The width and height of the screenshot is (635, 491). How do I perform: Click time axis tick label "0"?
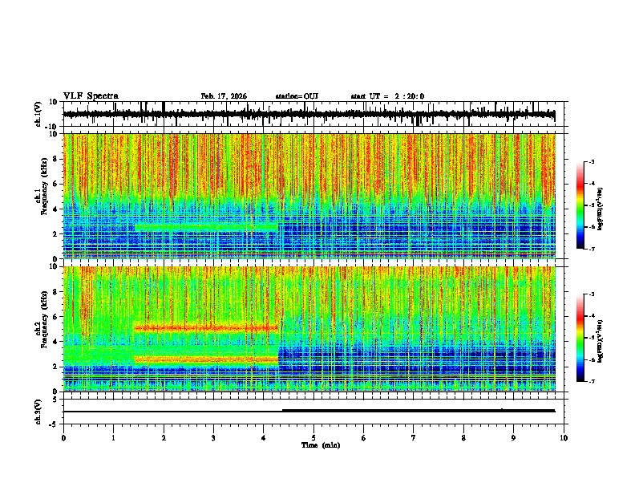click(x=63, y=438)
